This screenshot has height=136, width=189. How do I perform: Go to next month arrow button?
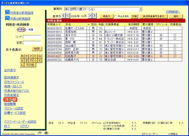tap(90, 16)
